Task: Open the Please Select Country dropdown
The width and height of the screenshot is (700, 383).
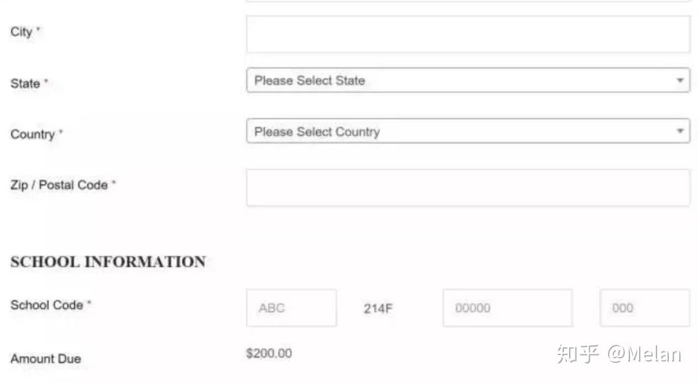Action: 467,132
